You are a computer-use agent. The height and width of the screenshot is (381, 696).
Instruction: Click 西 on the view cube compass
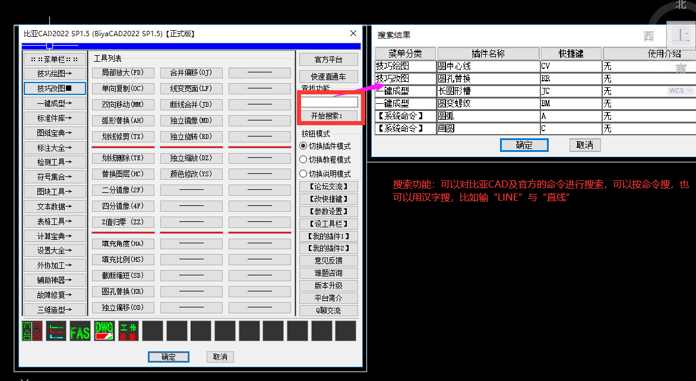pos(649,36)
